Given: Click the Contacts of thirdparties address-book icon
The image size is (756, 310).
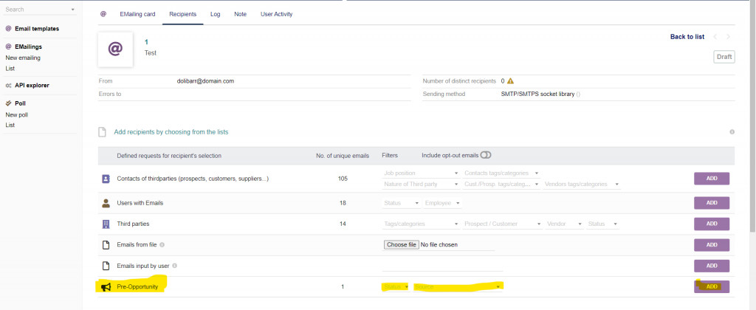Looking at the screenshot, I should pos(106,179).
